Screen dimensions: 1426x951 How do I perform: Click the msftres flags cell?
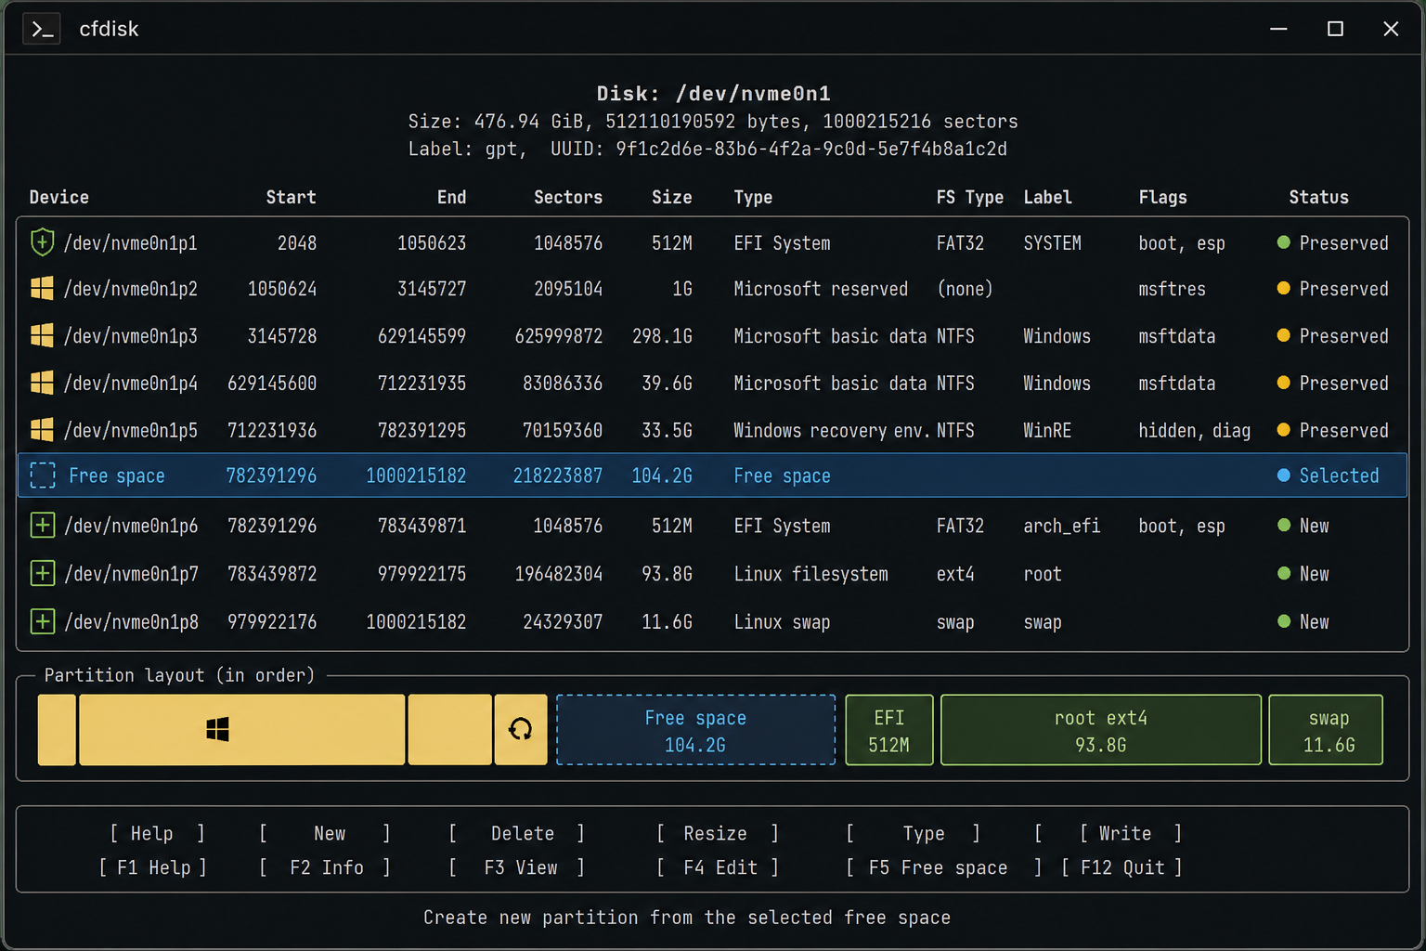1172,289
